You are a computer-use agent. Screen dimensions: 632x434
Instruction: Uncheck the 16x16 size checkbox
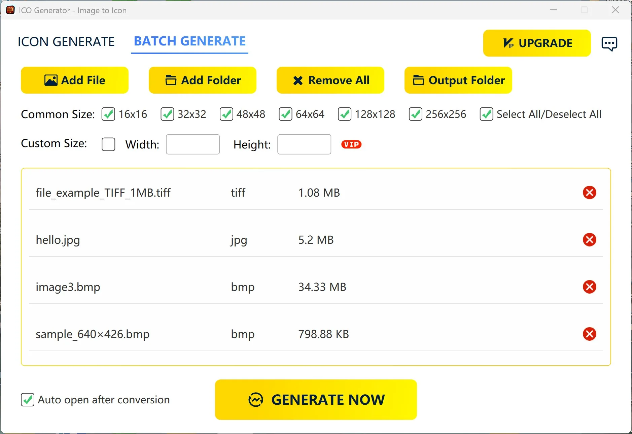(x=108, y=114)
